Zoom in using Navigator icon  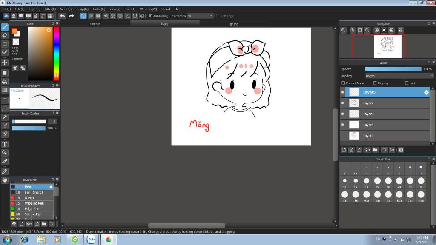[352, 30]
